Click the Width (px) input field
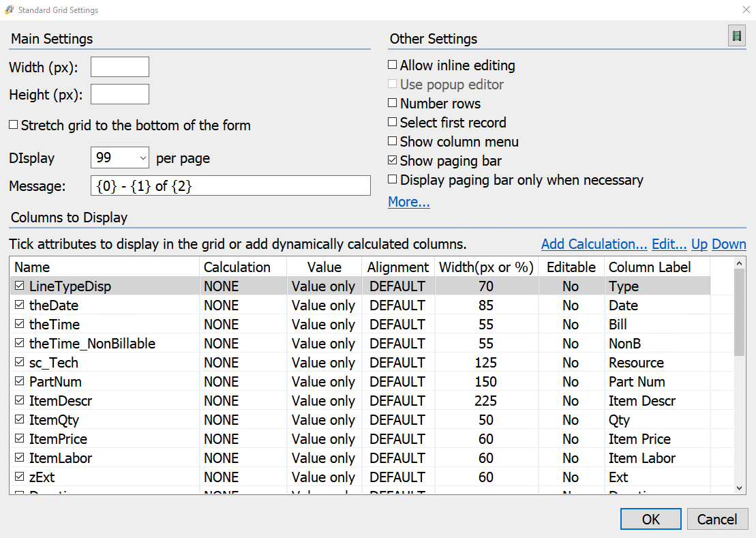 point(119,67)
